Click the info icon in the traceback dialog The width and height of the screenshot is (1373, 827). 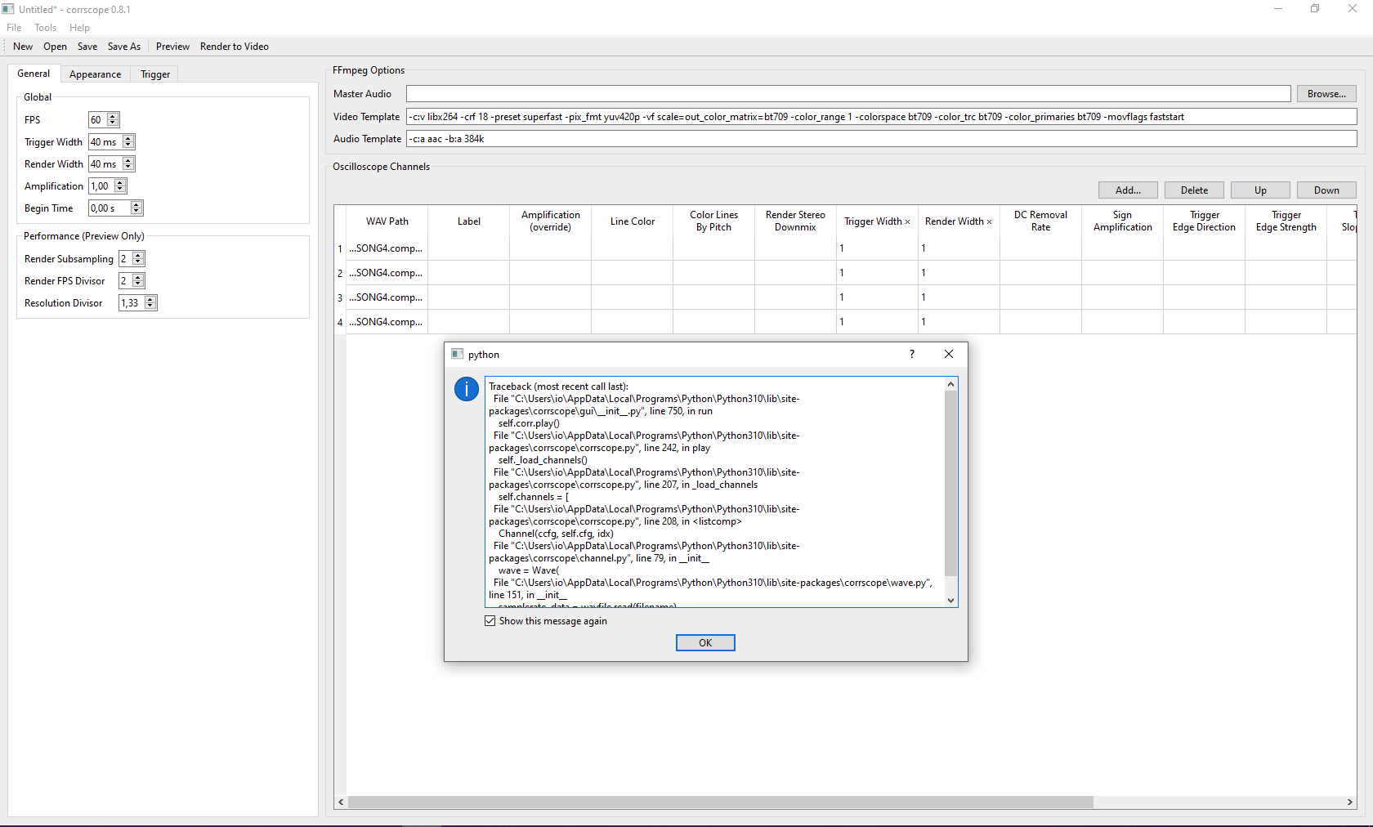[x=466, y=390]
